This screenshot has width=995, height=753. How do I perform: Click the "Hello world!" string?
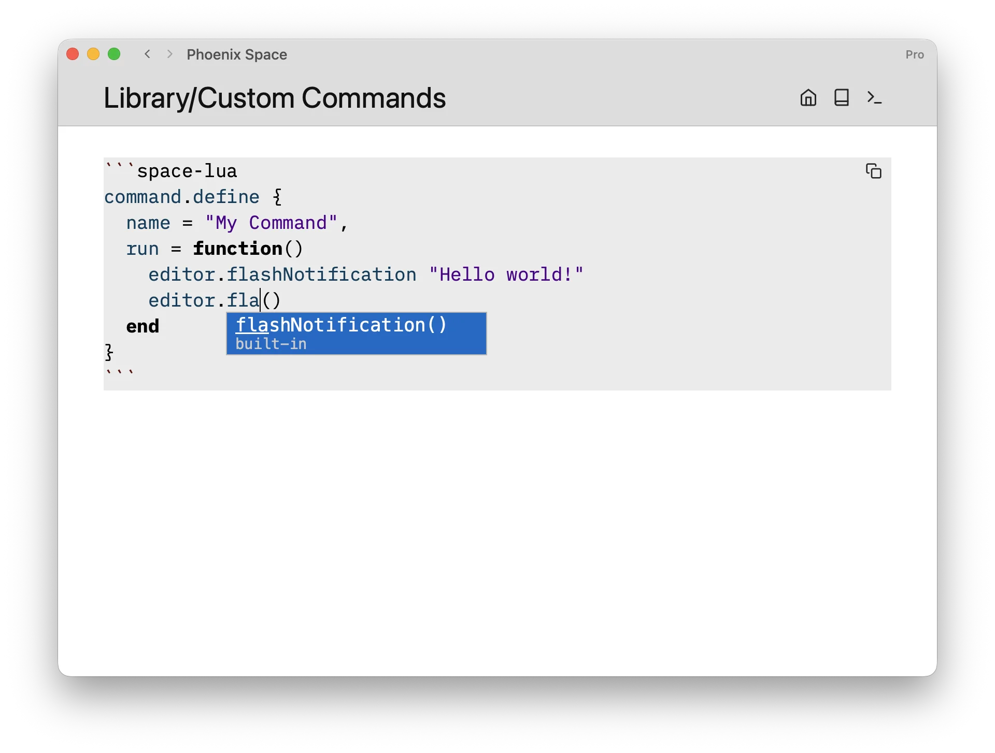click(x=506, y=274)
